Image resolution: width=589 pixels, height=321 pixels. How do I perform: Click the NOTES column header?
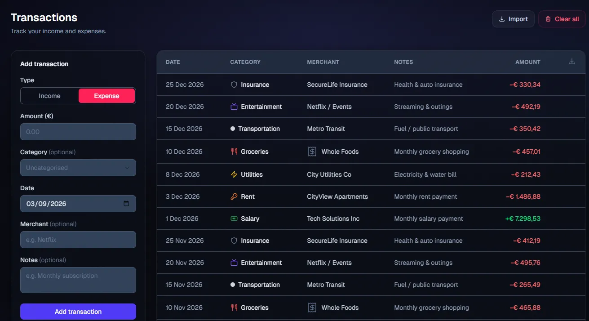click(403, 62)
